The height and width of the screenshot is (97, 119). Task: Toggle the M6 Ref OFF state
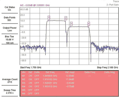pyautogui.click(x=30, y=94)
